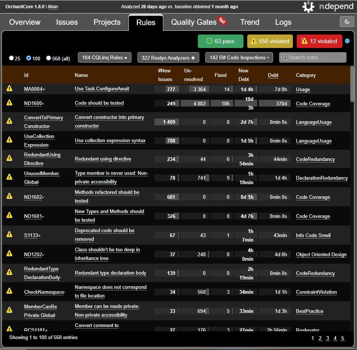Click the warning triangle on ND1602 row
Image resolution: width=357 pixels, height=350 pixels.
coord(9,196)
